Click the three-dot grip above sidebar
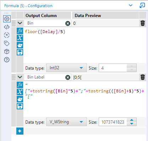The height and width of the screenshot is (141, 148). (x=6, y=13)
